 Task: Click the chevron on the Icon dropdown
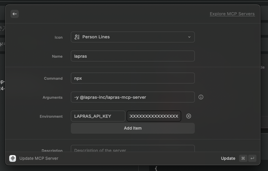[x=189, y=37]
